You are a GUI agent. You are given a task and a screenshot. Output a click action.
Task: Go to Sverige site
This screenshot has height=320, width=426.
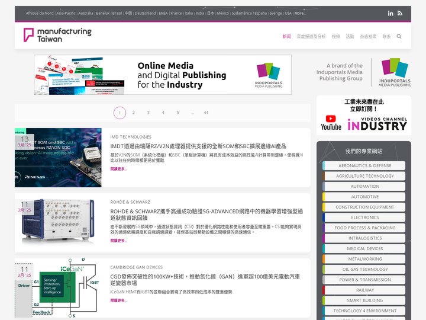pyautogui.click(x=276, y=13)
